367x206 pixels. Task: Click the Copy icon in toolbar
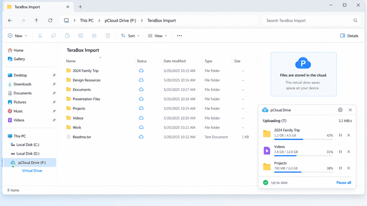54,36
